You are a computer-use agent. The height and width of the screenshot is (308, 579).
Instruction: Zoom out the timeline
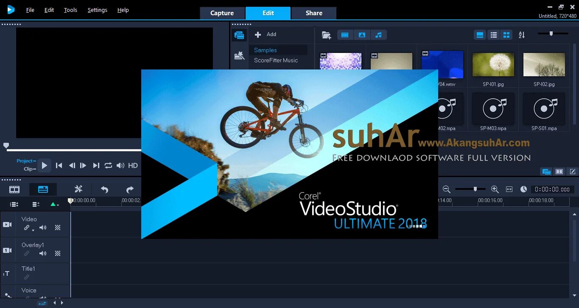coord(446,189)
